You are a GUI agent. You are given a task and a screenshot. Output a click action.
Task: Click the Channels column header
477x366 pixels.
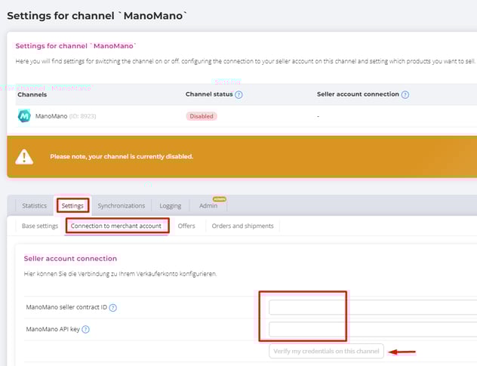pos(32,94)
